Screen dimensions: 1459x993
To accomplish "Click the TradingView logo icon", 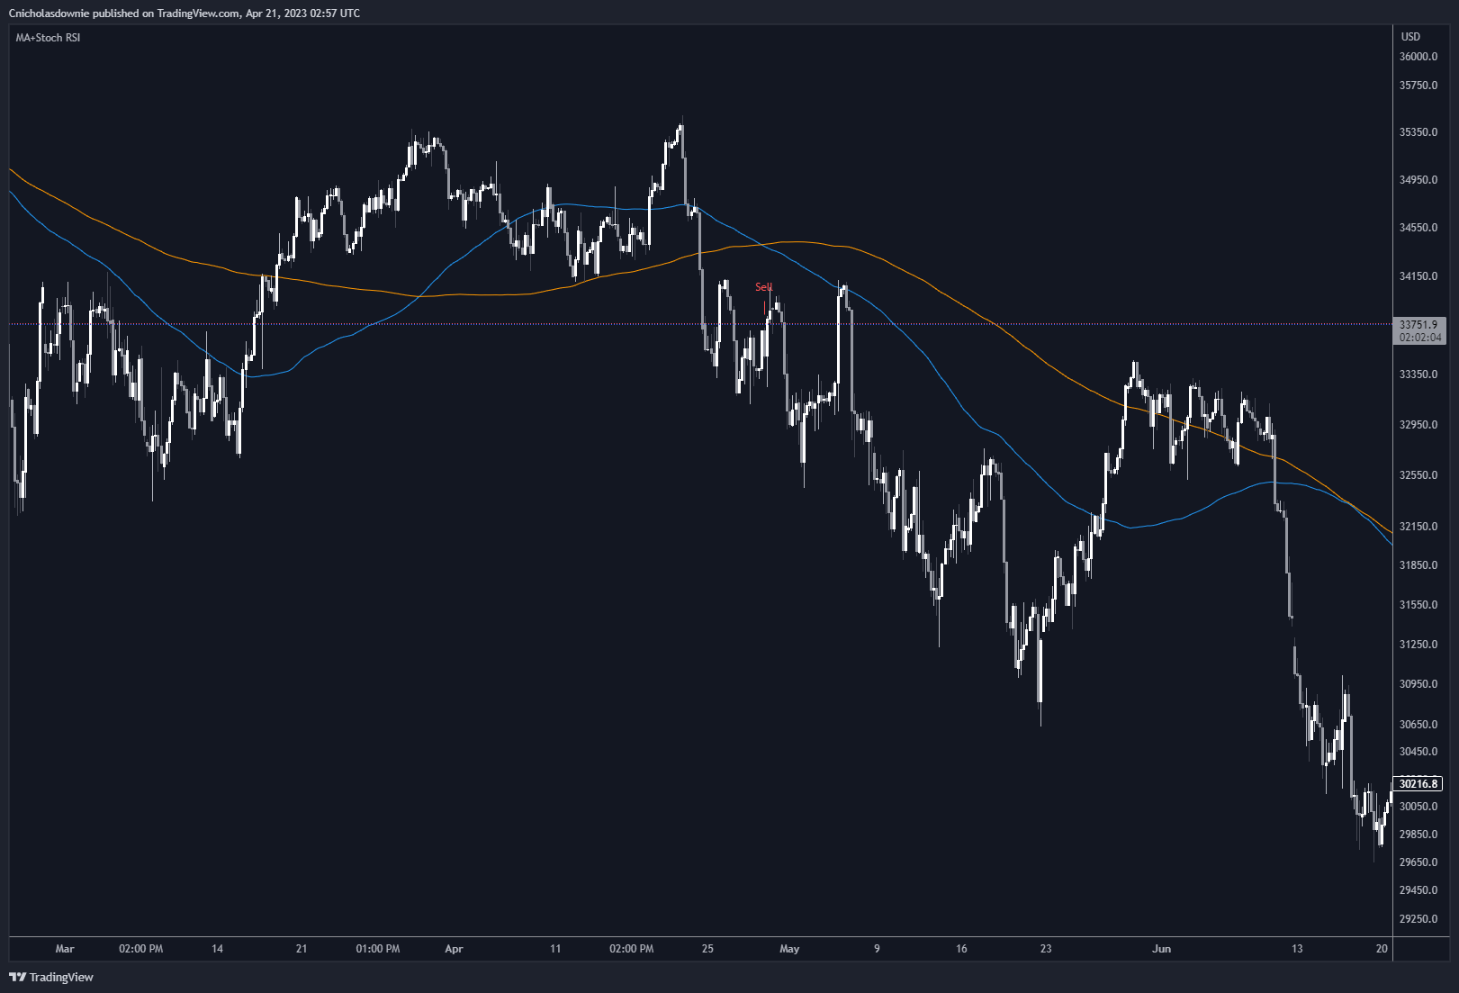I will tap(17, 977).
